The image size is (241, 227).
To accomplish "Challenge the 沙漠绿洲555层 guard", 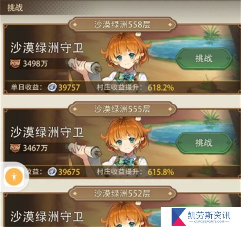I will coord(204,143).
